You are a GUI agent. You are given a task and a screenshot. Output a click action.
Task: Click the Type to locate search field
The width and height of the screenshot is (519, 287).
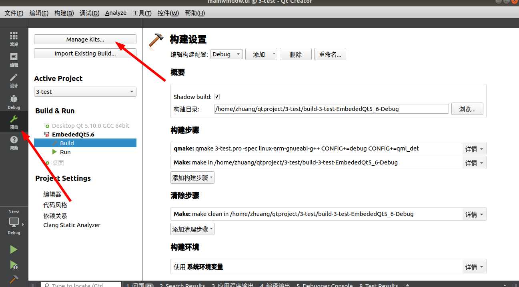click(81, 285)
